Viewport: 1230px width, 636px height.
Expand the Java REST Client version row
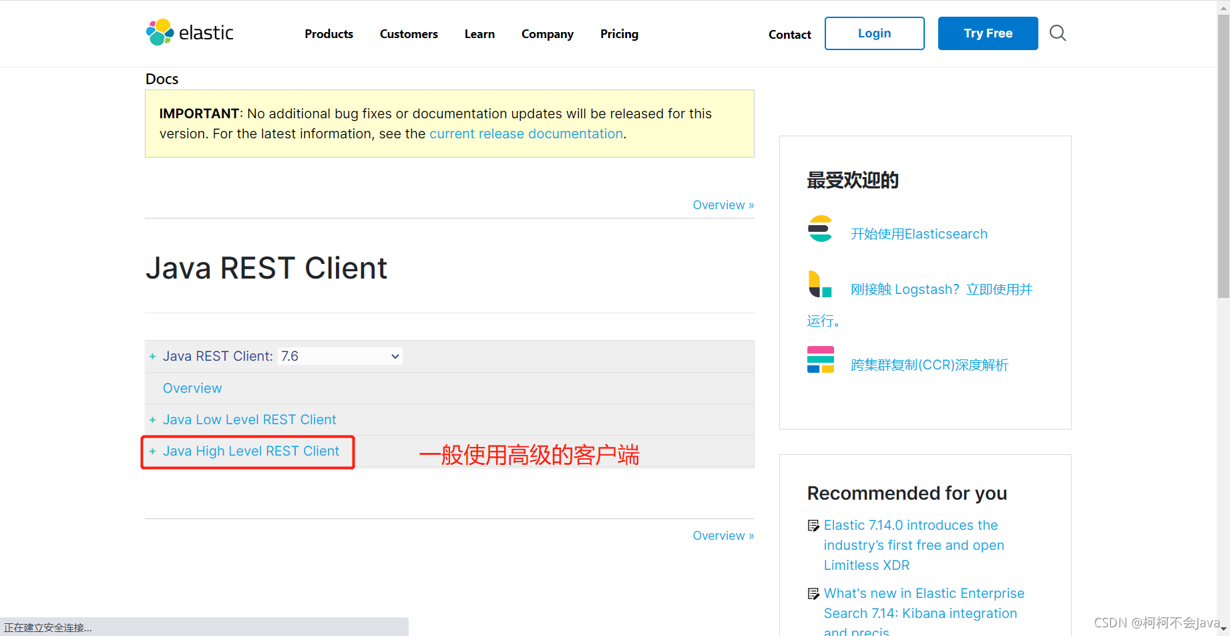pos(152,357)
